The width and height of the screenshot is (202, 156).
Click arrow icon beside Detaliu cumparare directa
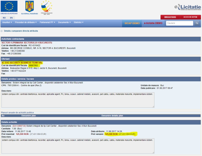point(2,31)
